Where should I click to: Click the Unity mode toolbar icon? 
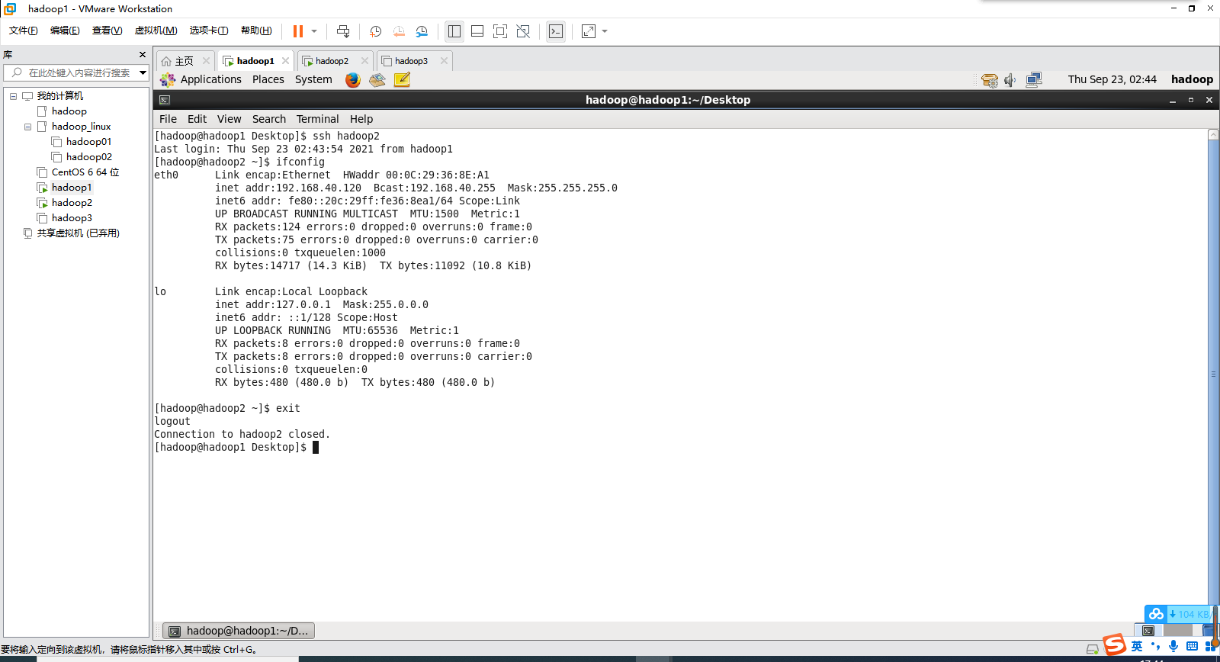click(523, 31)
